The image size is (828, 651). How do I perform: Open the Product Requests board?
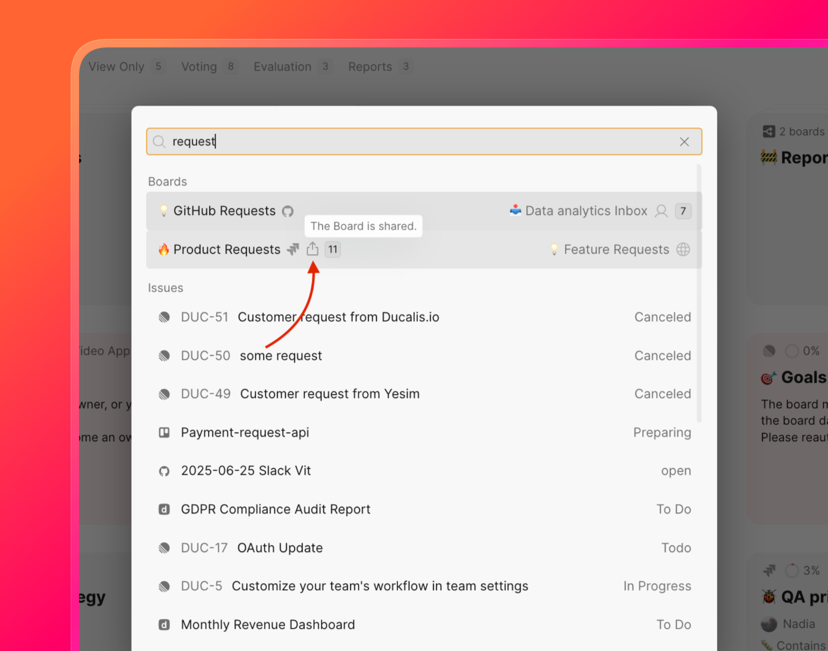click(227, 250)
